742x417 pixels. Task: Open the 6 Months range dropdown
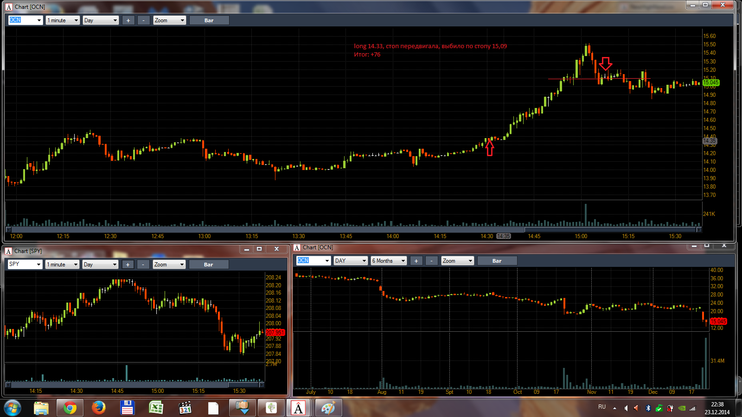(389, 261)
